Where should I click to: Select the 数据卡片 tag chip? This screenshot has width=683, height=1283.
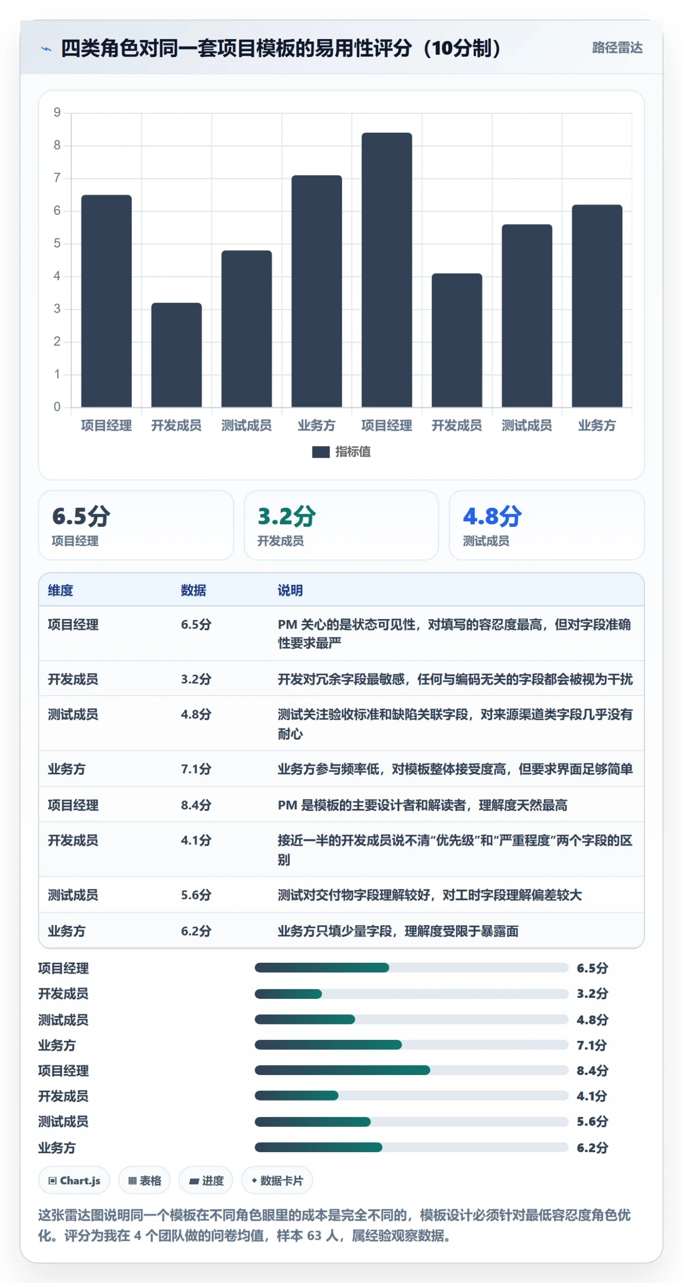pyautogui.click(x=277, y=1180)
